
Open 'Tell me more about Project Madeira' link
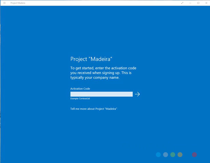(94, 109)
